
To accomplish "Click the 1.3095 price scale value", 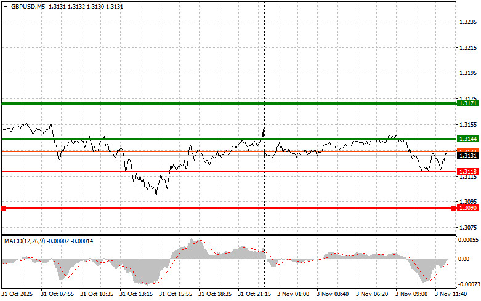I will point(468,202).
